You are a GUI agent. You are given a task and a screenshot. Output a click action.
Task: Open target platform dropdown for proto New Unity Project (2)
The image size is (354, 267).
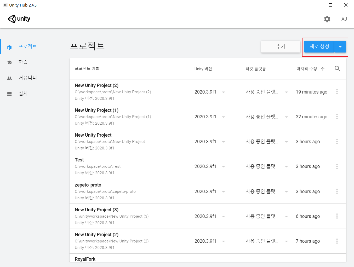coord(287,92)
